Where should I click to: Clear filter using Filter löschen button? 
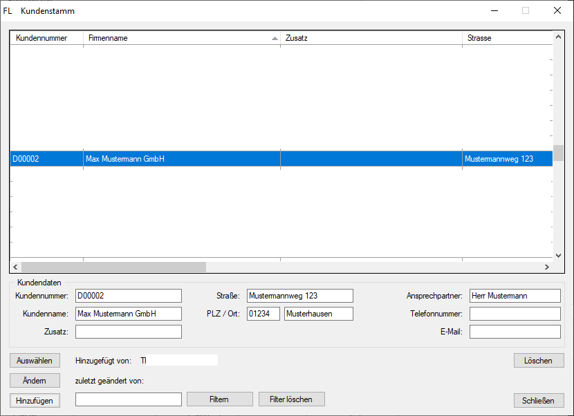point(291,399)
